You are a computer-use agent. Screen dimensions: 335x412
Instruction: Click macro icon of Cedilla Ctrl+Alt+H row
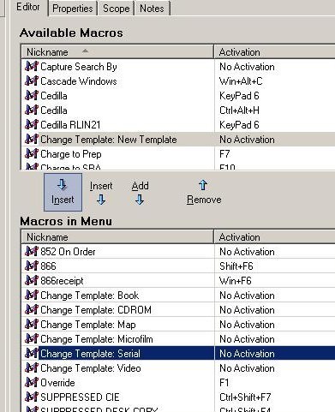point(32,110)
